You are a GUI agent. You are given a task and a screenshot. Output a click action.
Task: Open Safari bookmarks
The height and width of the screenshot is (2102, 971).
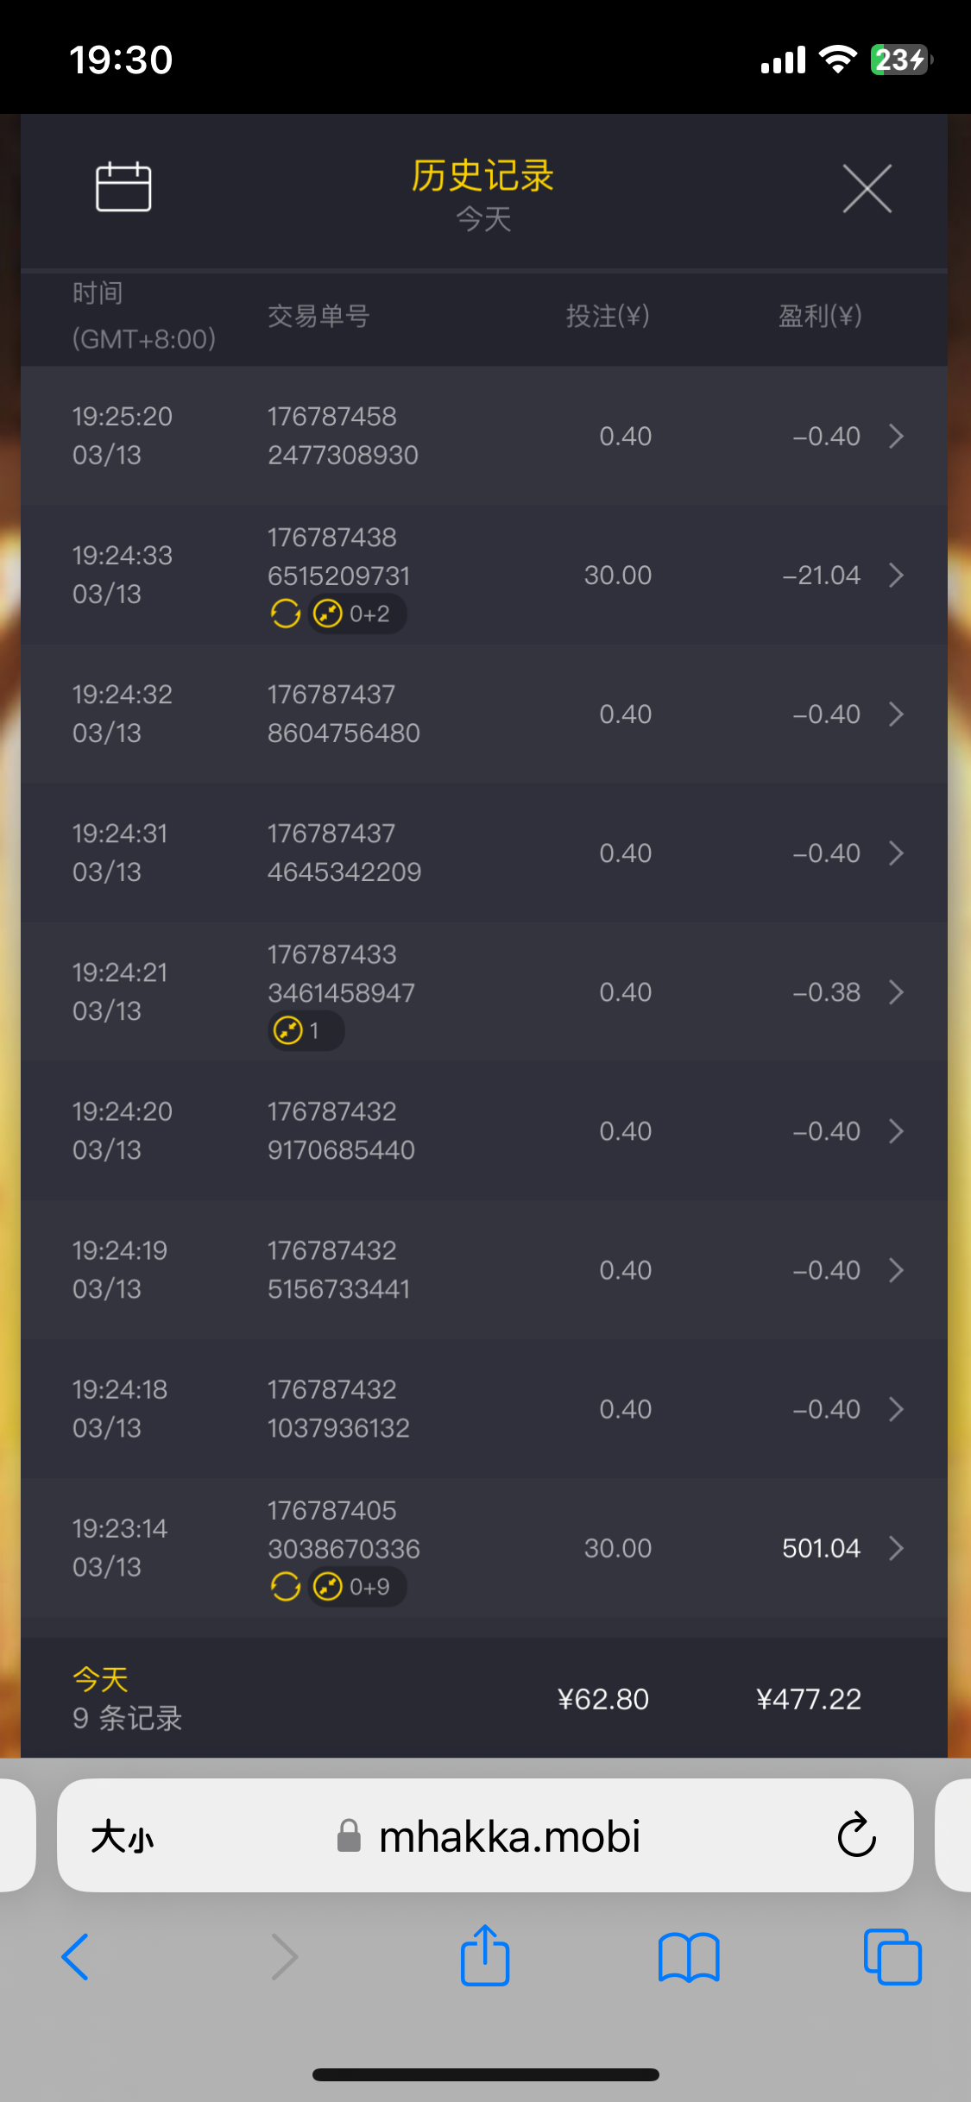click(x=688, y=1956)
